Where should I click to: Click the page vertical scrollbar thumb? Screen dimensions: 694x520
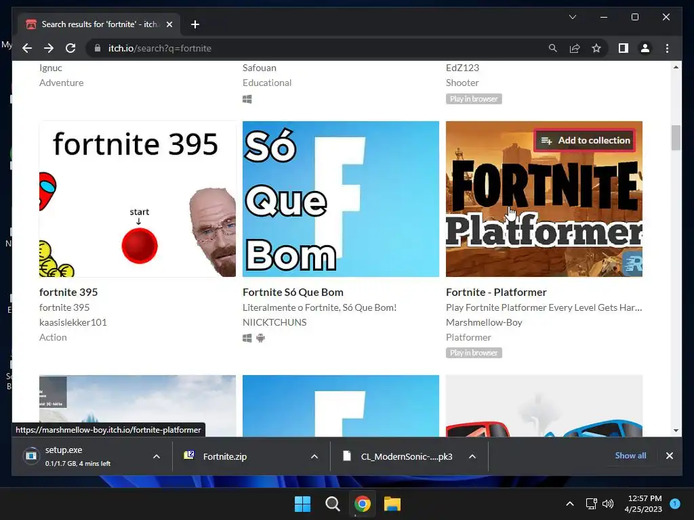[x=676, y=138]
